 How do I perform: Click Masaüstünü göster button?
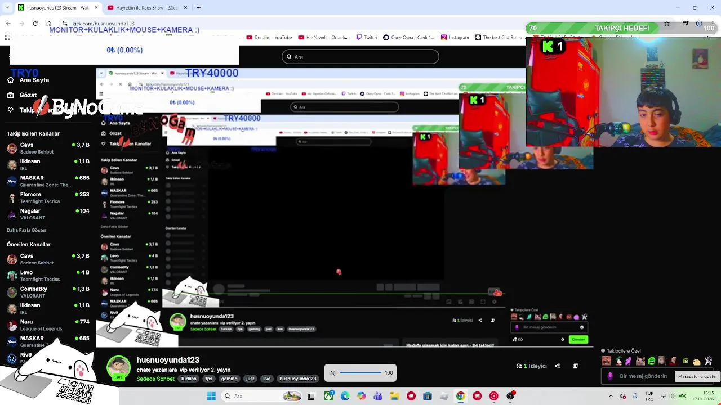697,376
